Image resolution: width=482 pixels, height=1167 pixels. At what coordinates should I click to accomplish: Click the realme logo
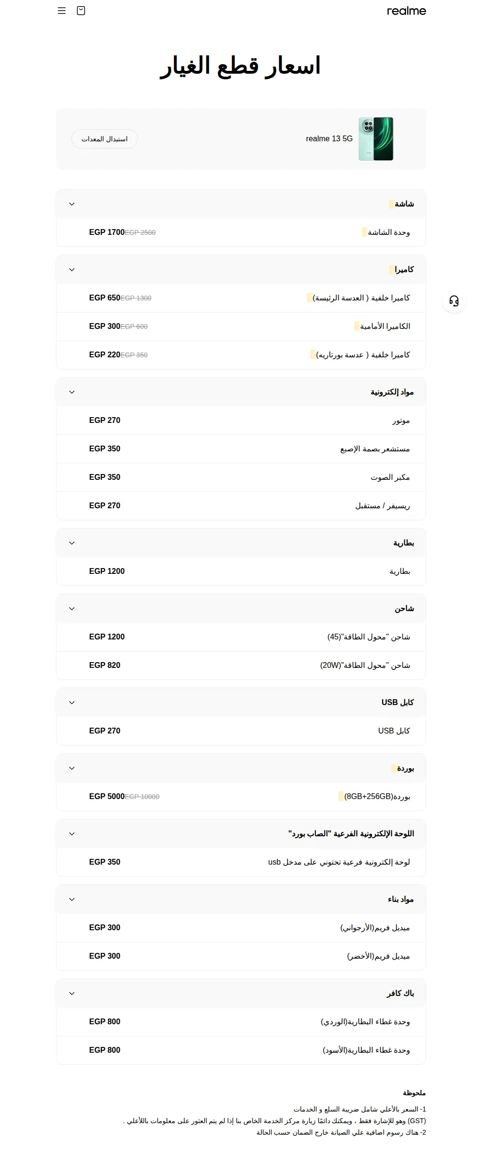pyautogui.click(x=406, y=11)
